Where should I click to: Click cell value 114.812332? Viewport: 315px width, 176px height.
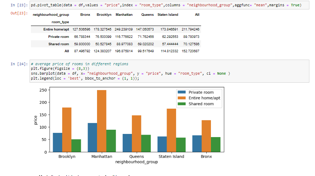coord(169,51)
